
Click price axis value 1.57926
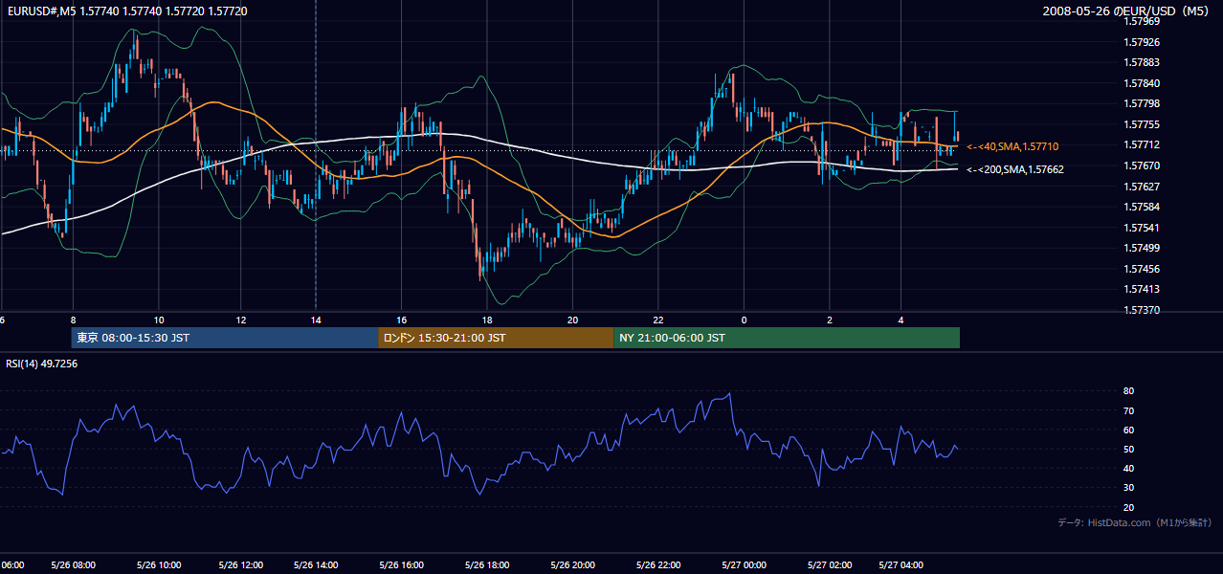tap(1142, 43)
